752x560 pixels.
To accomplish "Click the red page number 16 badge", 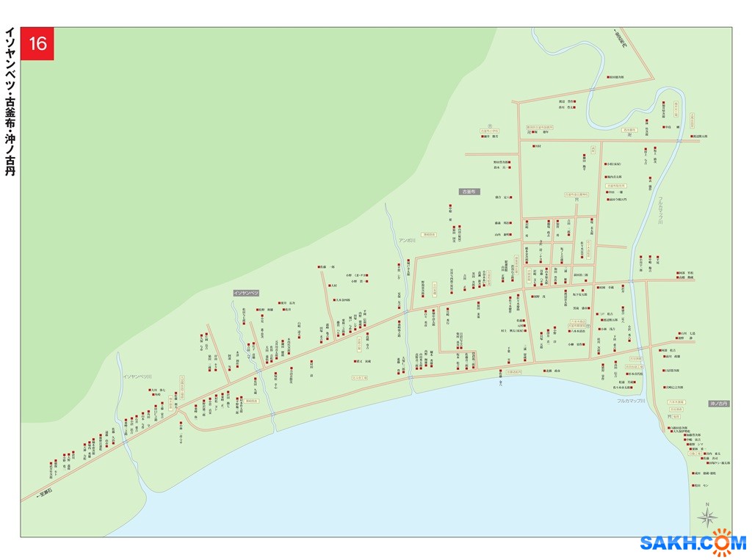I will (37, 44).
